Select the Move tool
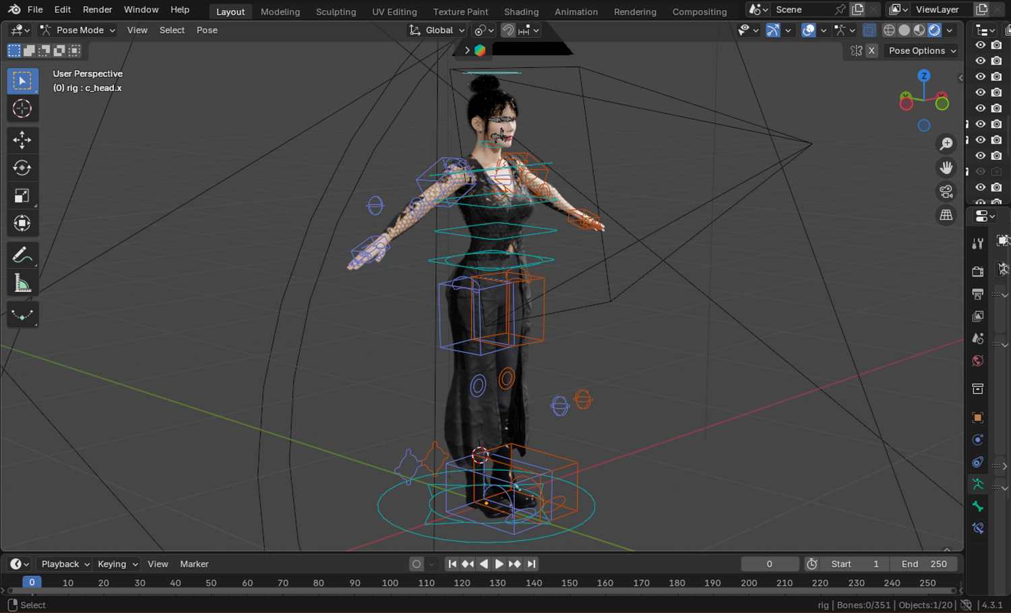 (x=22, y=140)
